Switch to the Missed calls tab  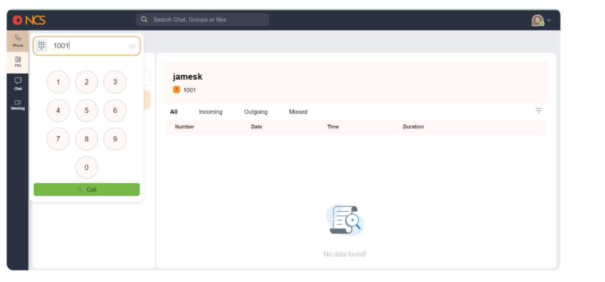point(298,112)
